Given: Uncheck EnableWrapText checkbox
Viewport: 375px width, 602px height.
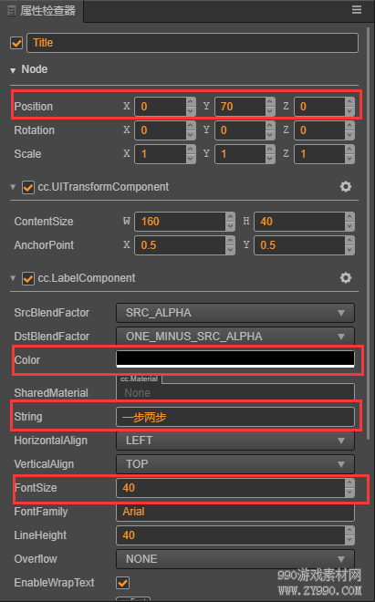Looking at the screenshot, I should 122,583.
